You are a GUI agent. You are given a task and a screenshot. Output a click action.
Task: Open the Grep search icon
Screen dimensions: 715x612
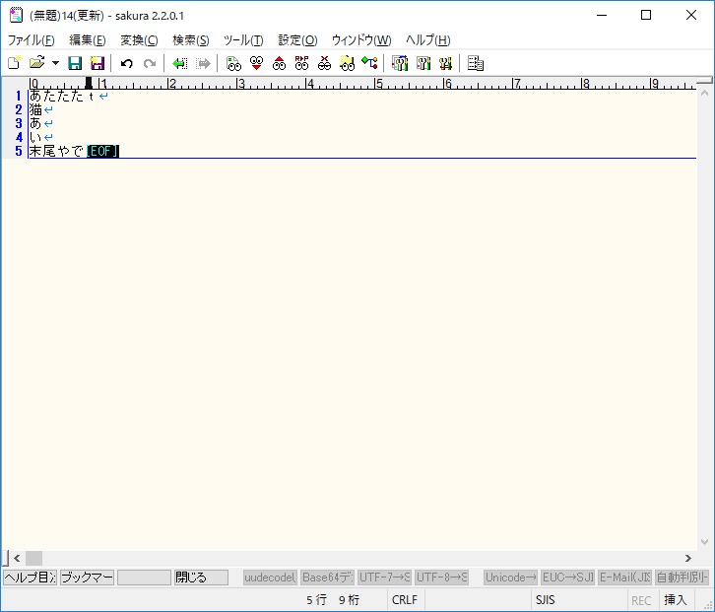pyautogui.click(x=347, y=63)
